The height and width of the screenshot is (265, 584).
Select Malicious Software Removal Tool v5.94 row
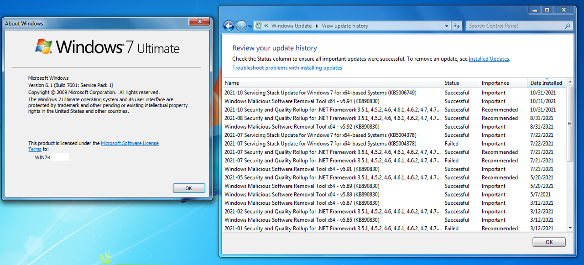click(x=395, y=101)
